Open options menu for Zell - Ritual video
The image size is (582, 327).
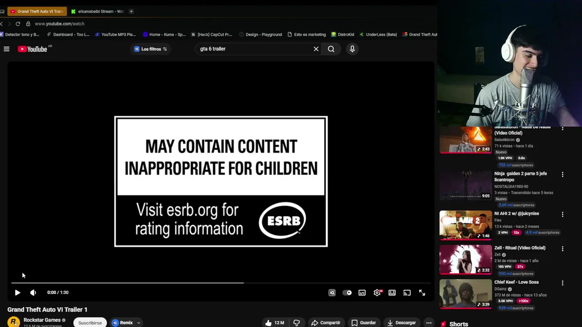pyautogui.click(x=562, y=249)
